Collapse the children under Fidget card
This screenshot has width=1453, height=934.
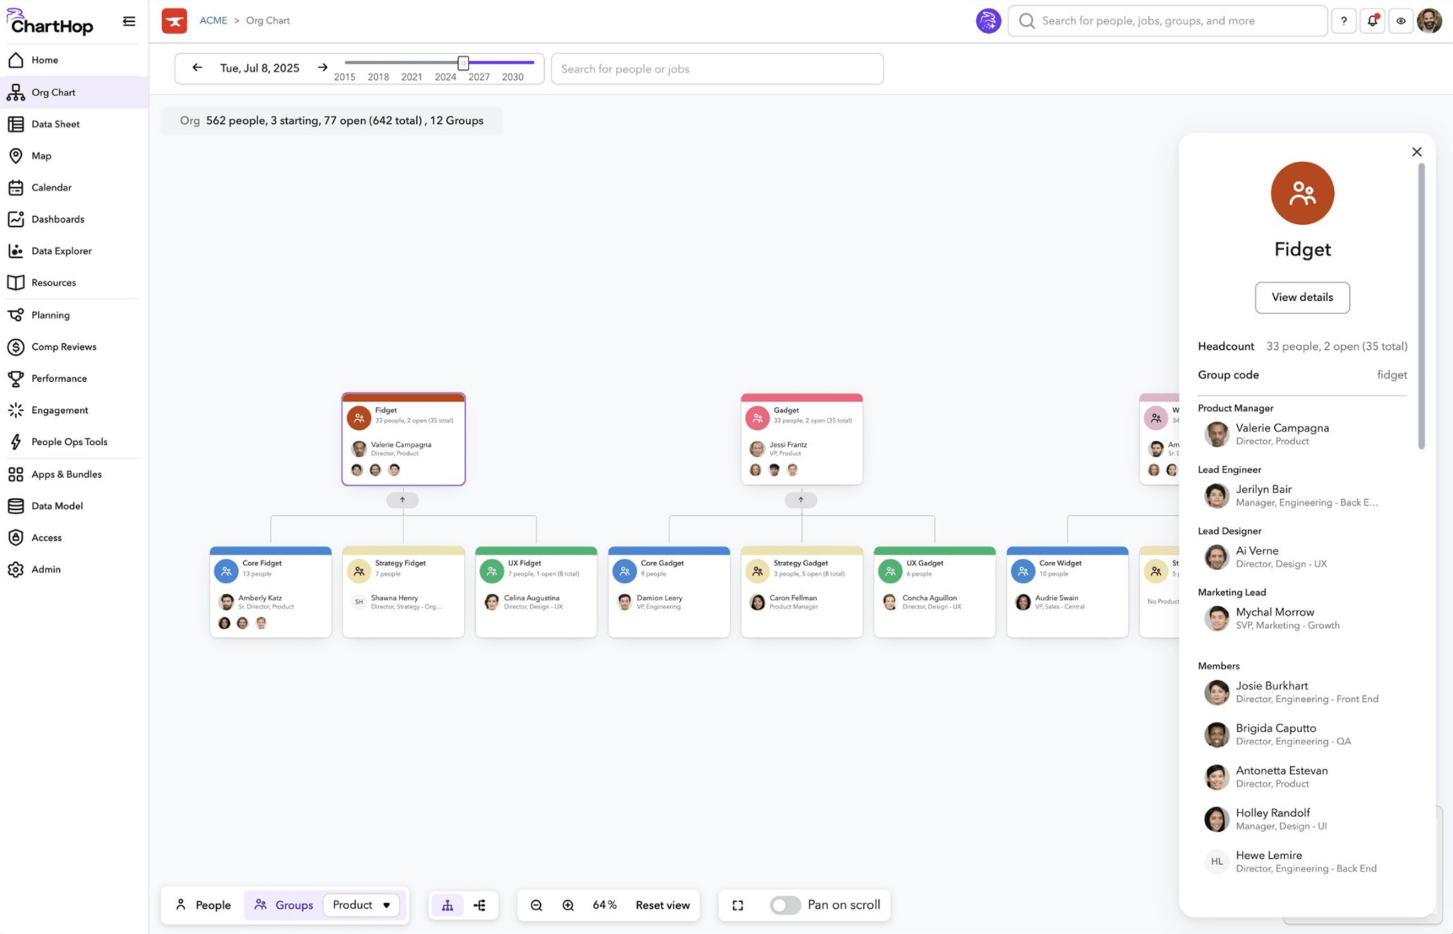tap(402, 500)
